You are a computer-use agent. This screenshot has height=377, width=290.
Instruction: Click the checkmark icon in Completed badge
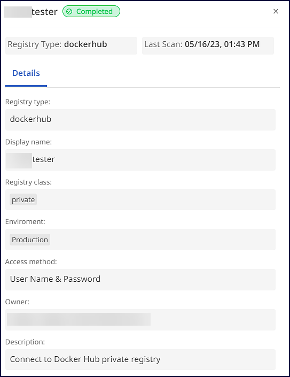pyautogui.click(x=69, y=12)
